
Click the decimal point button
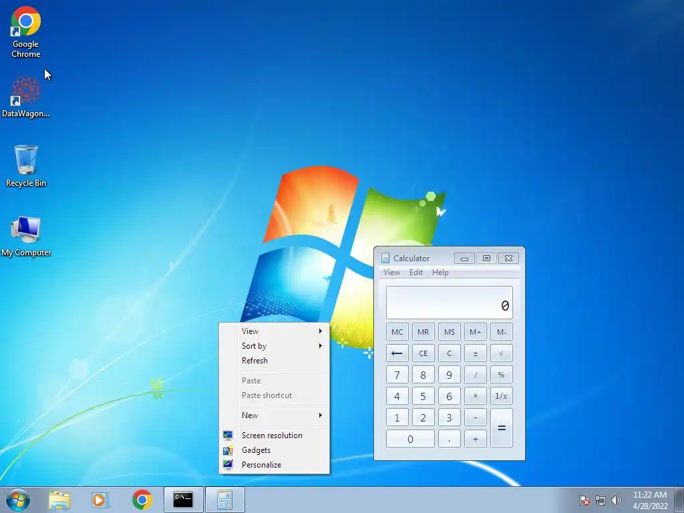(450, 439)
